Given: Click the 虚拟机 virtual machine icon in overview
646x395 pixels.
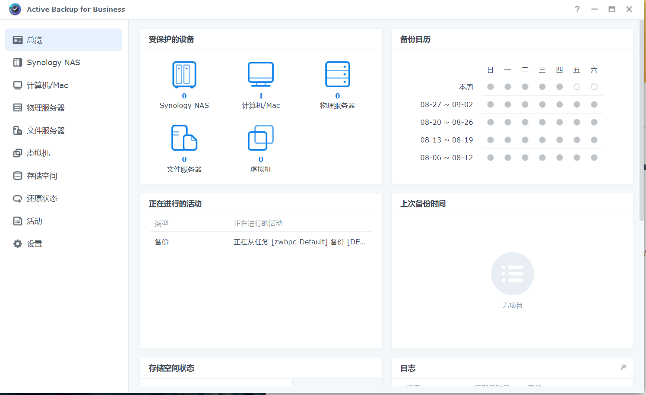Looking at the screenshot, I should pos(261,138).
